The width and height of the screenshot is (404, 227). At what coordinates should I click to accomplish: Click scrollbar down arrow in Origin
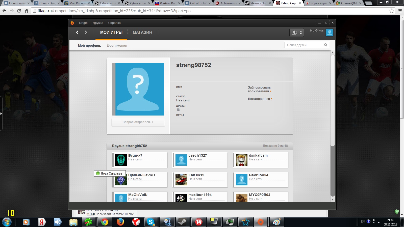pyautogui.click(x=333, y=200)
